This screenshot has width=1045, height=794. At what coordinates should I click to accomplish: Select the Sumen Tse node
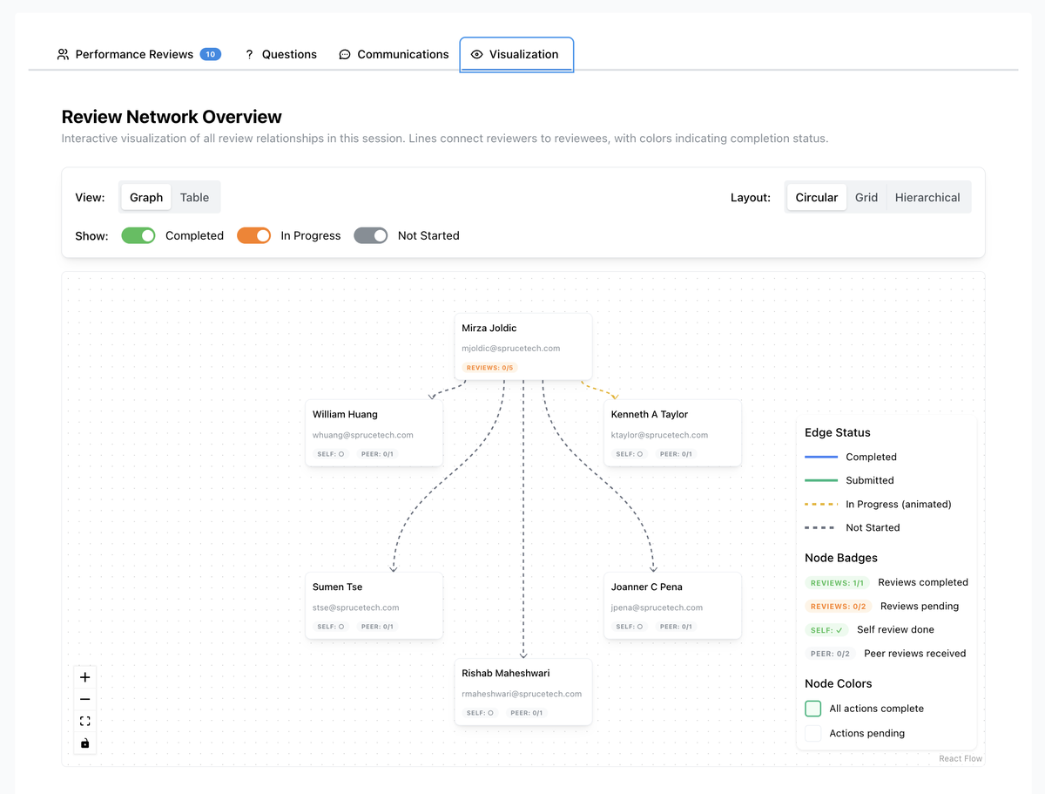click(x=374, y=606)
